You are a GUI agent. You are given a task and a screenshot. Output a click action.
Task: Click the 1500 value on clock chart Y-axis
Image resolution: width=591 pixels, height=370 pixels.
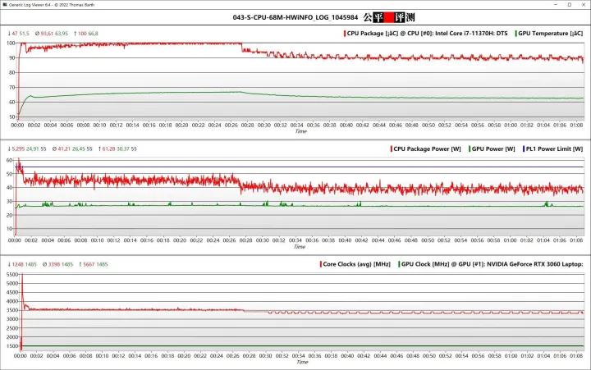(x=12, y=346)
